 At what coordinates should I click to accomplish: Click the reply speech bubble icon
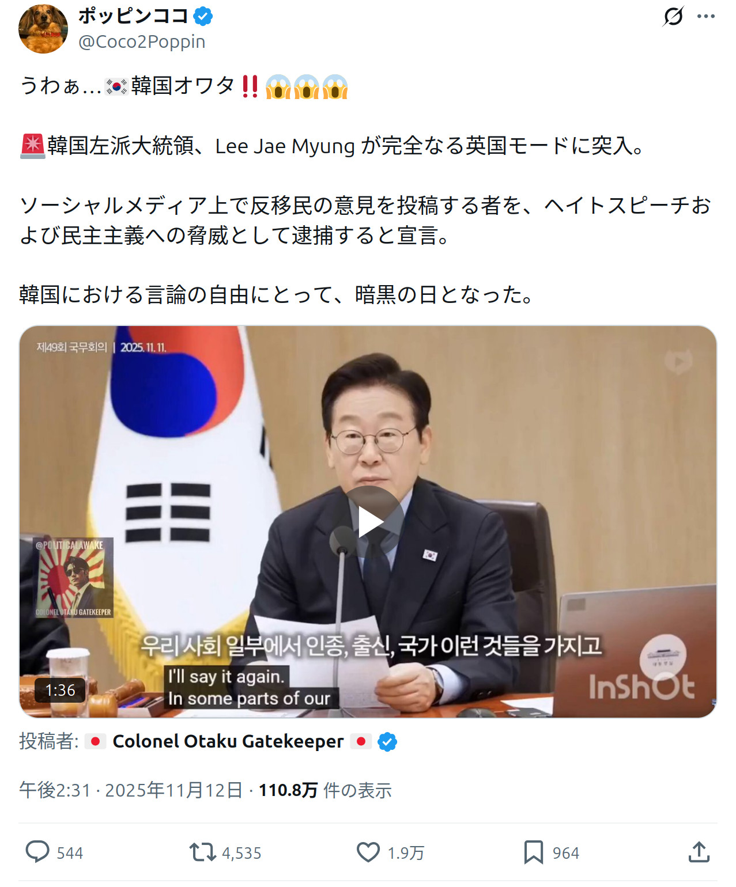coord(37,852)
